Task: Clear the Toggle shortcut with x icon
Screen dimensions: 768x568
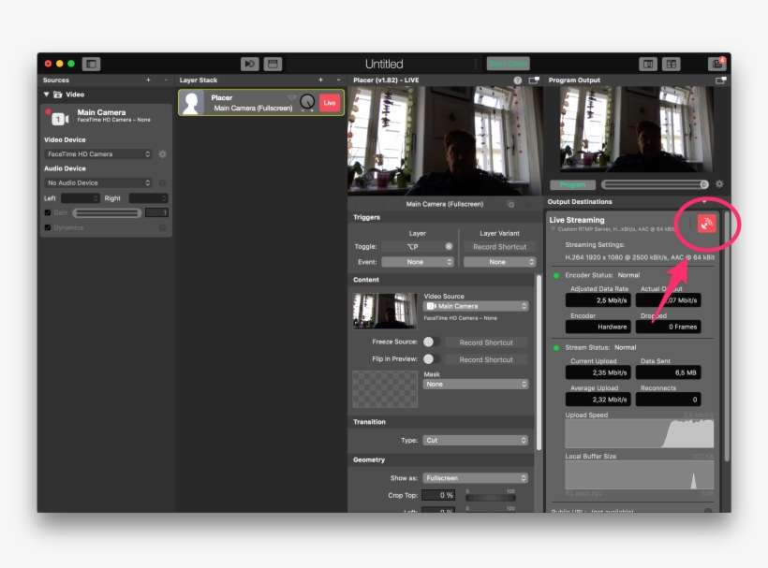Action: click(x=449, y=246)
